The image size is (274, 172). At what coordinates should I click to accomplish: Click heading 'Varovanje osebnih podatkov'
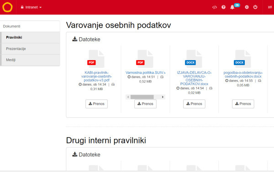click(118, 25)
